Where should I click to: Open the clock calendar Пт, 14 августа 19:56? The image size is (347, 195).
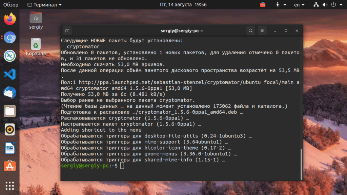tap(183, 5)
